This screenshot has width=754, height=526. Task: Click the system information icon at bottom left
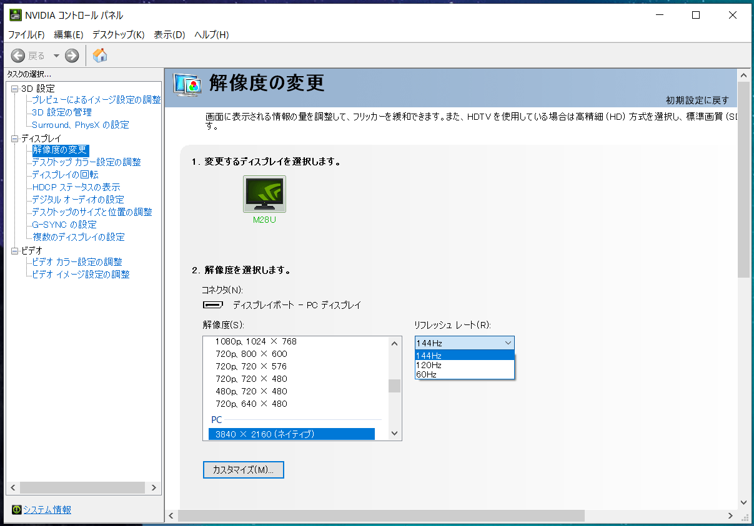click(17, 510)
